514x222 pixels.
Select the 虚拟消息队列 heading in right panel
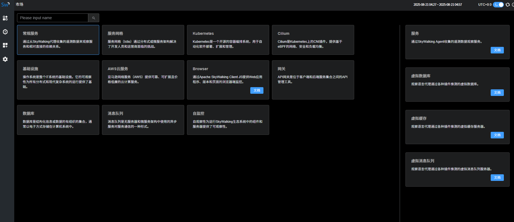click(x=423, y=161)
